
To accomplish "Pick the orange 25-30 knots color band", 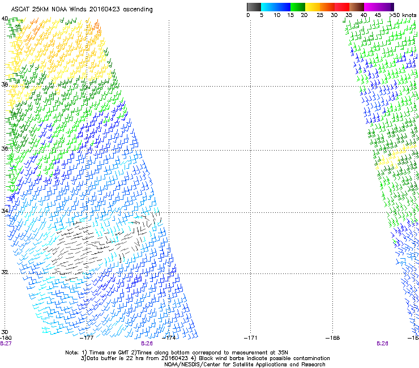I will pos(327,7).
